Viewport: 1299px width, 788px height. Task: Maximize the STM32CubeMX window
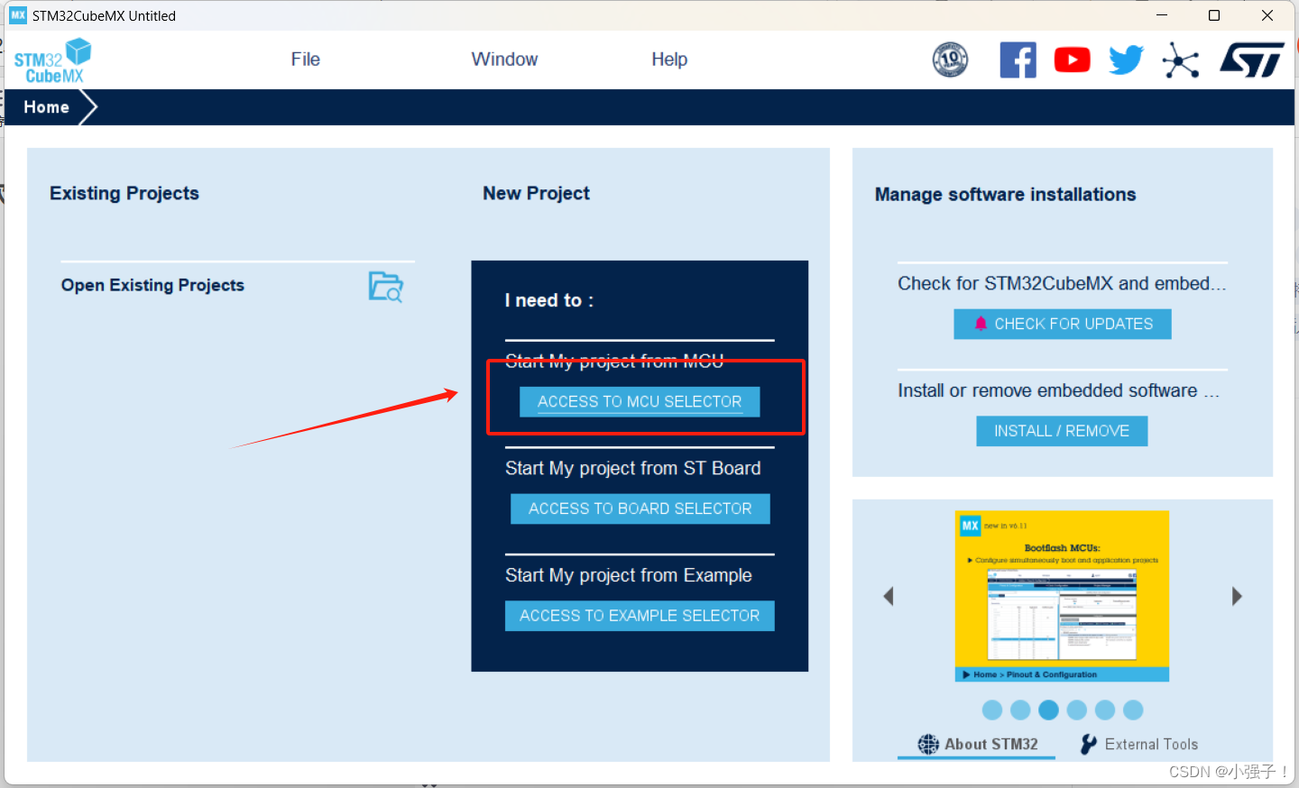click(1214, 15)
